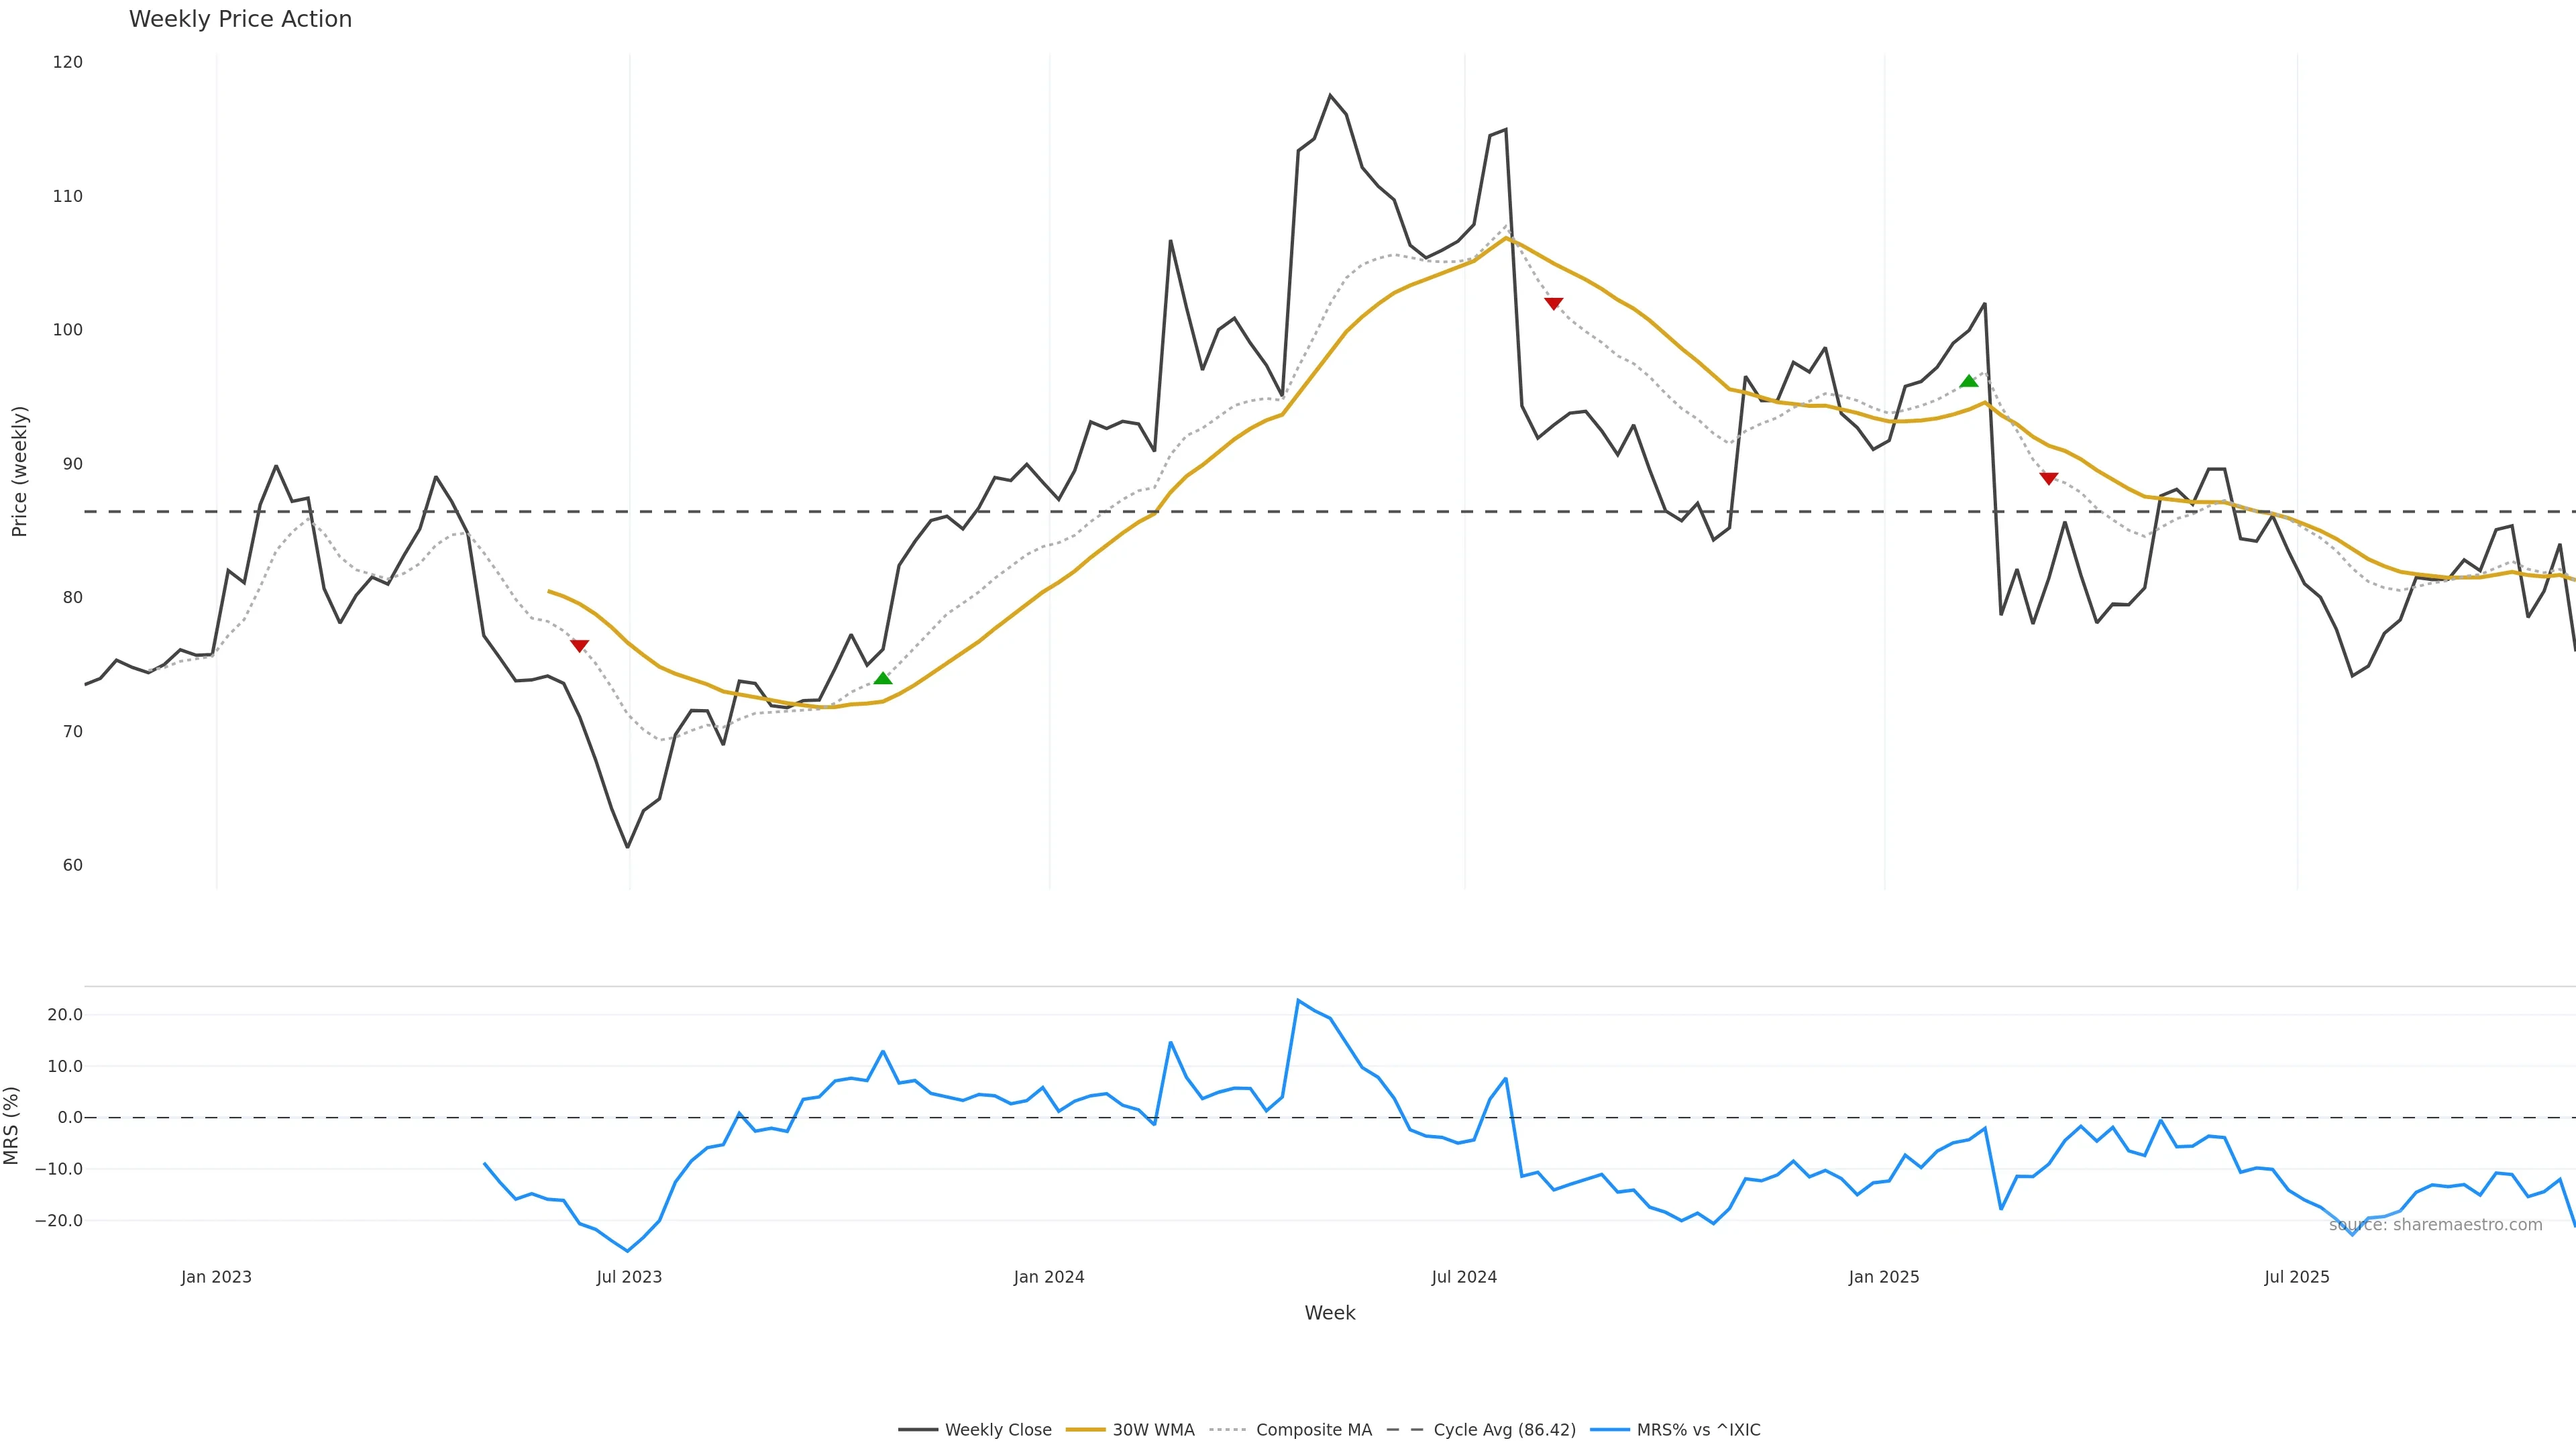Click the gold 30W WMA legend swatch

[1085, 1430]
